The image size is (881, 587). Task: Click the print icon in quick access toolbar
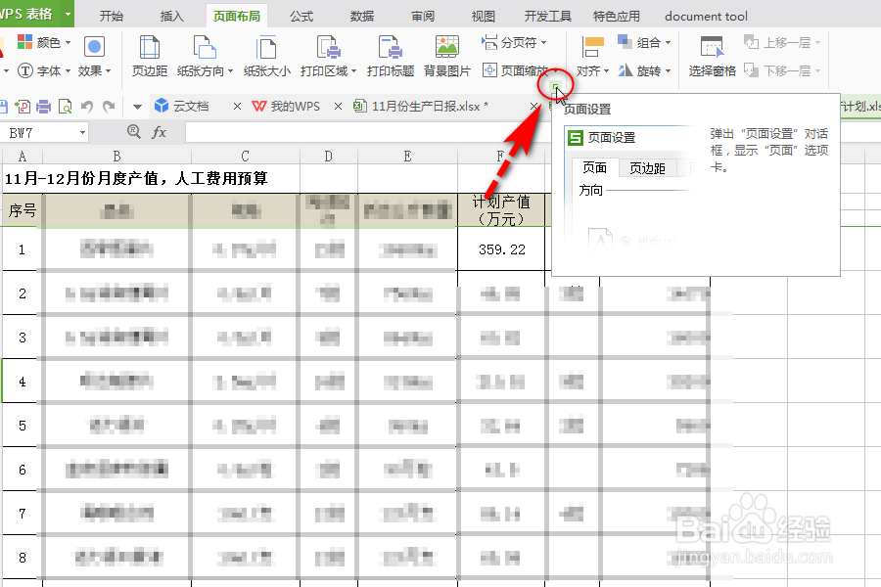point(43,107)
